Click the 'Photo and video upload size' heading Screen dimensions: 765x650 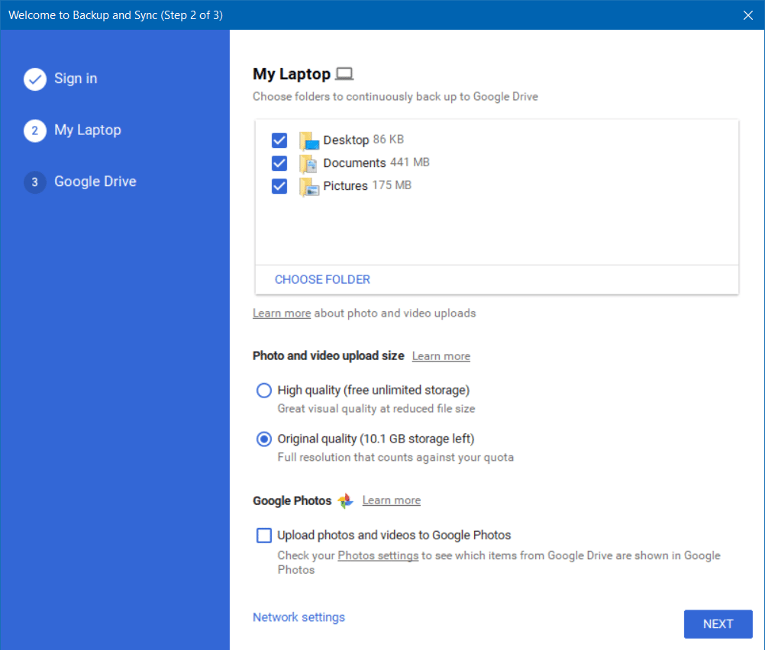tap(328, 356)
